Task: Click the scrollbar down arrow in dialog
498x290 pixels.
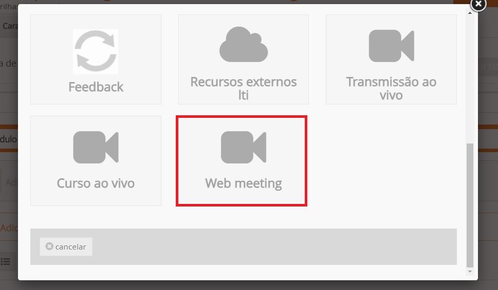Action: pos(470,272)
